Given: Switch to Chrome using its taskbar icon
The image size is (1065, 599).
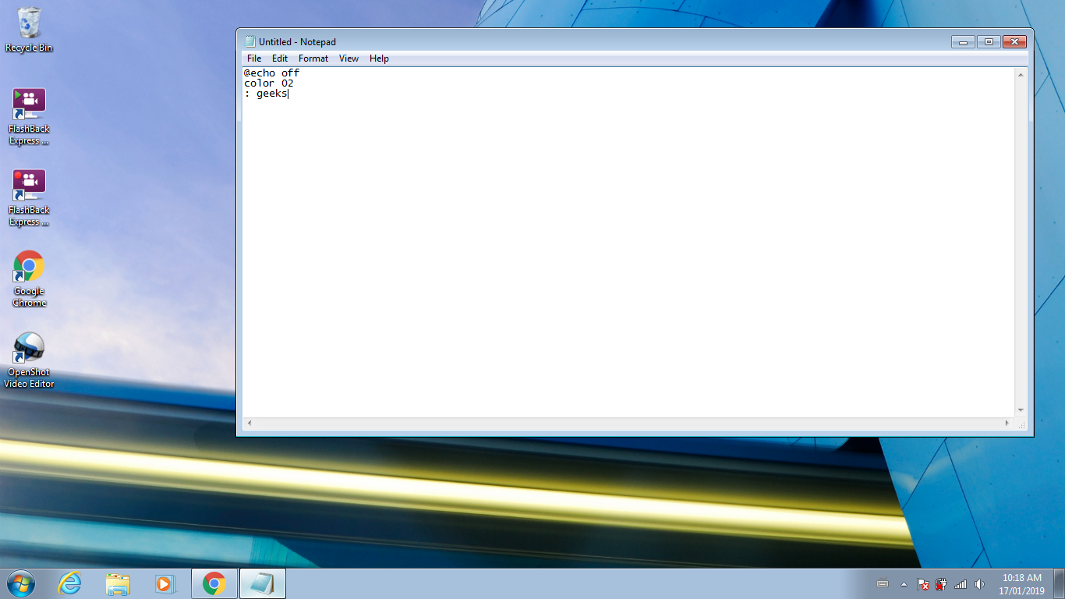Looking at the screenshot, I should pyautogui.click(x=214, y=583).
